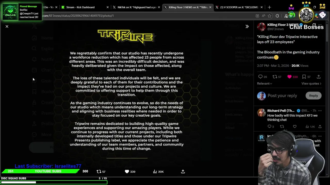The height and width of the screenshot is (185, 330).
Task: Ask Grok about this tweet icon
Action: point(314,25)
